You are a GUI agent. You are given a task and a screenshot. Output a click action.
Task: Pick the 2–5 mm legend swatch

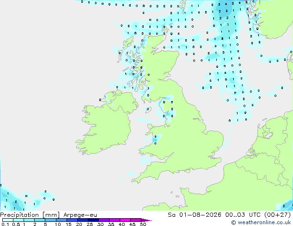pos(40,220)
